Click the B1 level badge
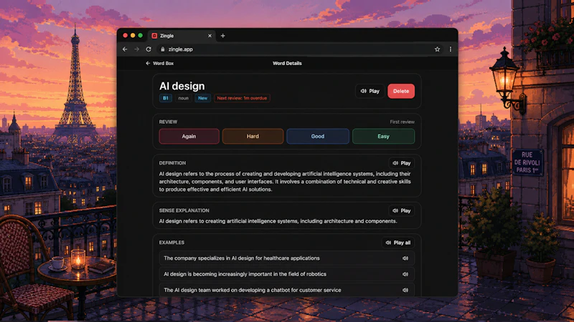Image resolution: width=574 pixels, height=322 pixels. pyautogui.click(x=166, y=98)
